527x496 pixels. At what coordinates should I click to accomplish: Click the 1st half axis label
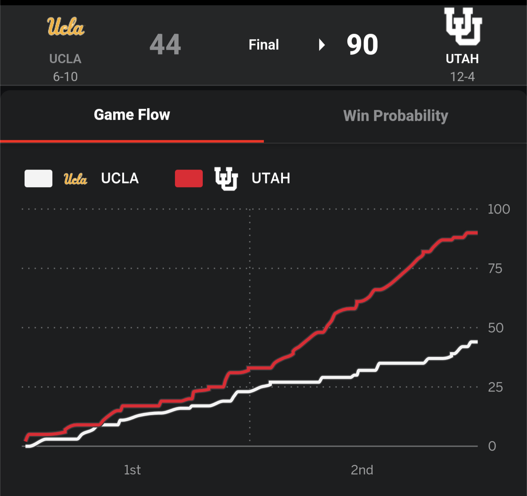(132, 470)
